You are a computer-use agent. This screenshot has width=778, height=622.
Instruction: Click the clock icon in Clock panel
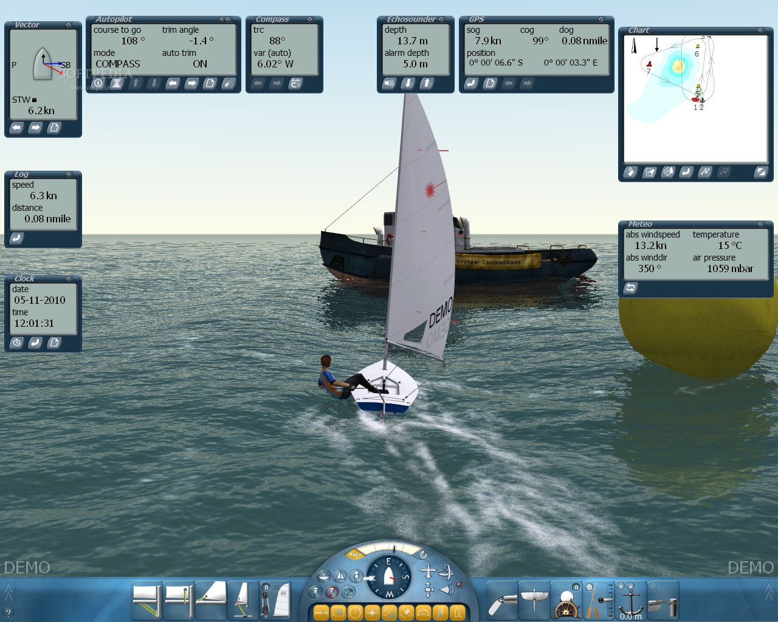17,343
